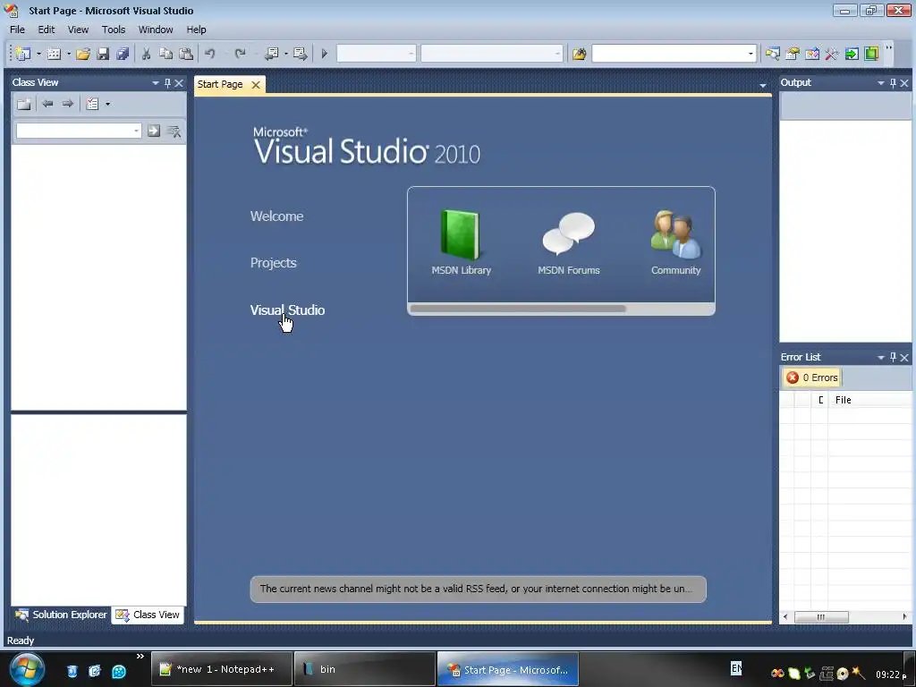The height and width of the screenshot is (687, 916).
Task: Click Class View Back arrow
Action: point(48,104)
